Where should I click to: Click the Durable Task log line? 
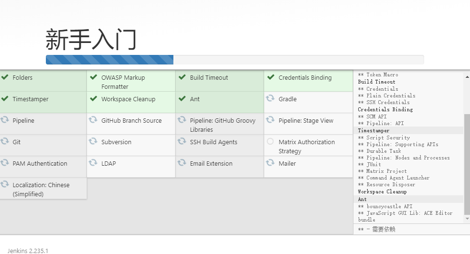click(x=379, y=151)
